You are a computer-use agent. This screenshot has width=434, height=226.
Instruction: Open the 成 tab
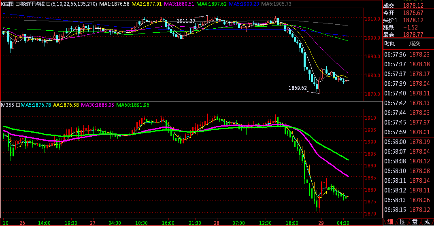point(427,222)
